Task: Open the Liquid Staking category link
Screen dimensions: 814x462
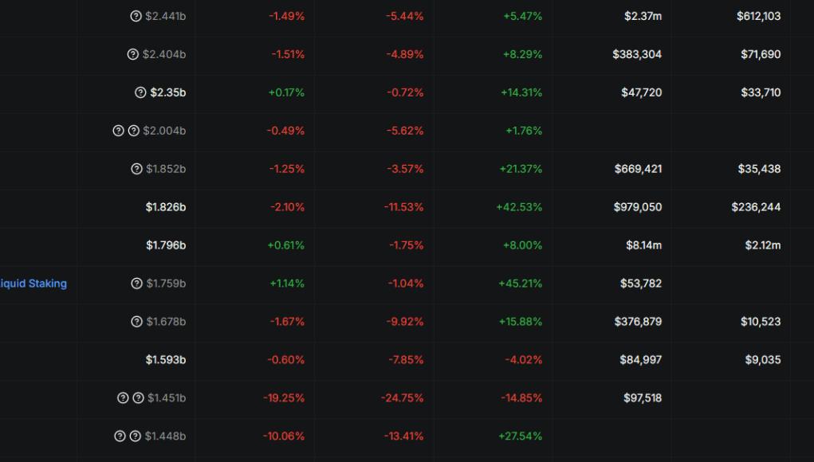Action: point(33,284)
